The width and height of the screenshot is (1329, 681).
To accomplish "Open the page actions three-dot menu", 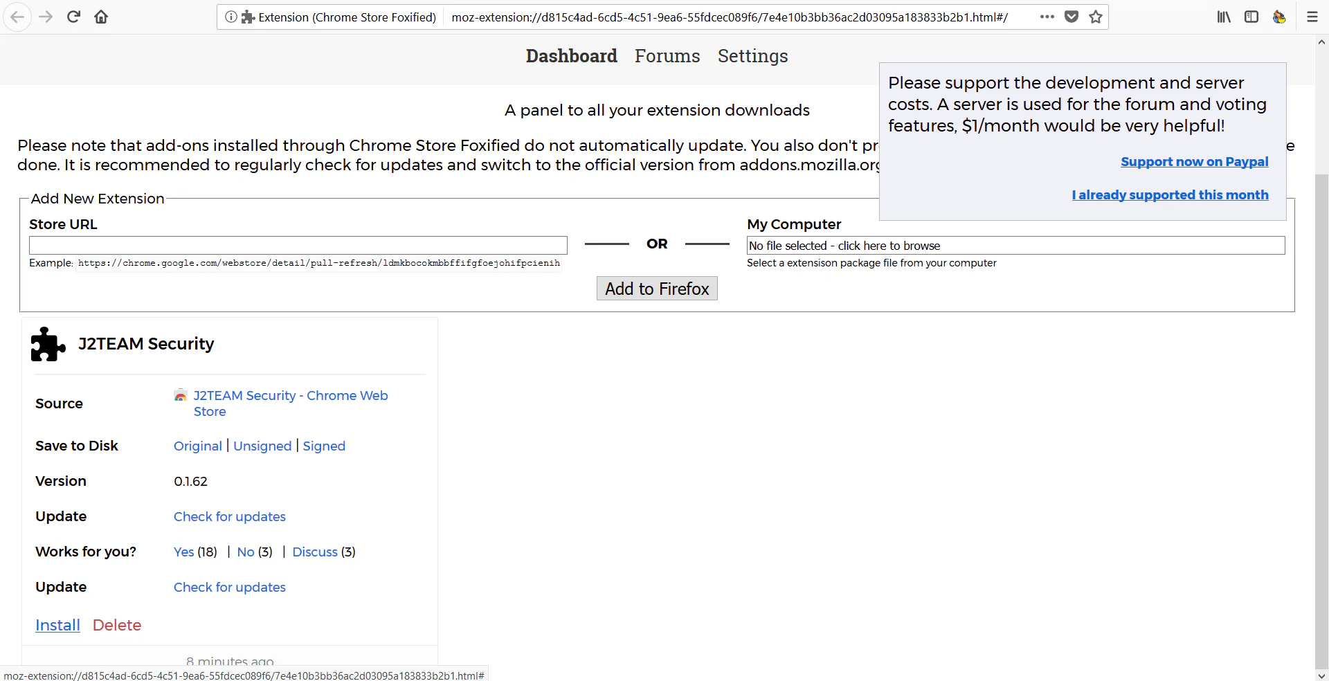I will [x=1047, y=17].
